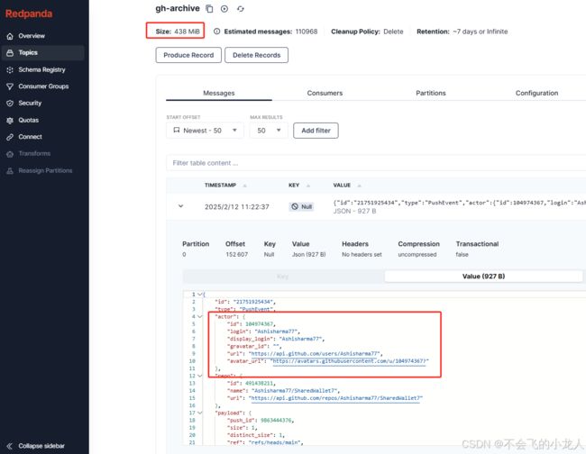Click the Transactional false value

point(462,254)
